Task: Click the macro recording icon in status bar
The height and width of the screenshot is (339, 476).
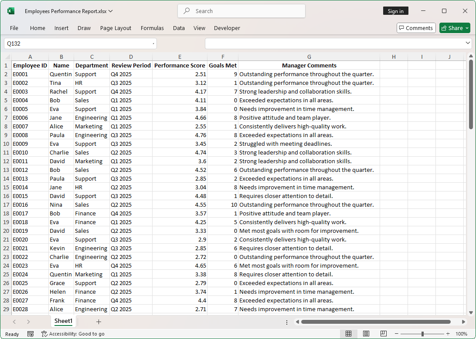Action: [x=31, y=334]
